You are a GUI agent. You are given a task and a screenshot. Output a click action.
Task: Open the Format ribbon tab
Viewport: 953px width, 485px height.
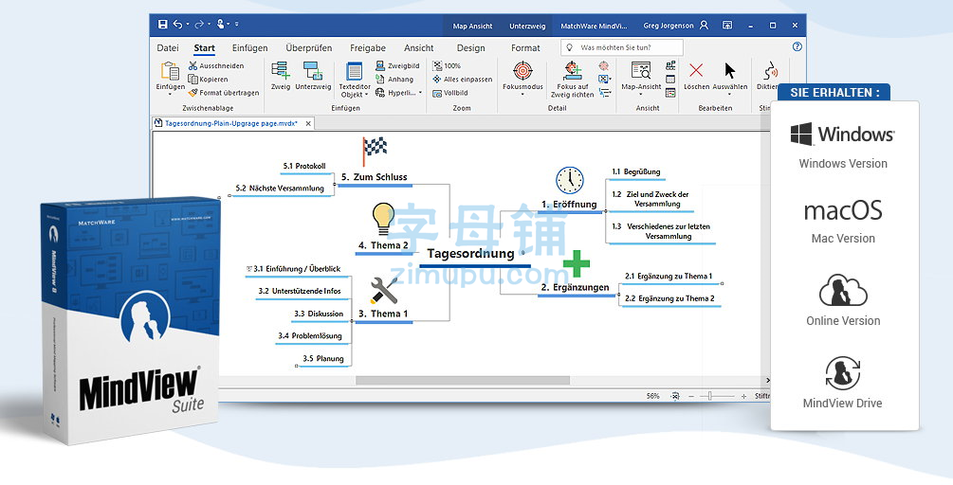(x=525, y=48)
